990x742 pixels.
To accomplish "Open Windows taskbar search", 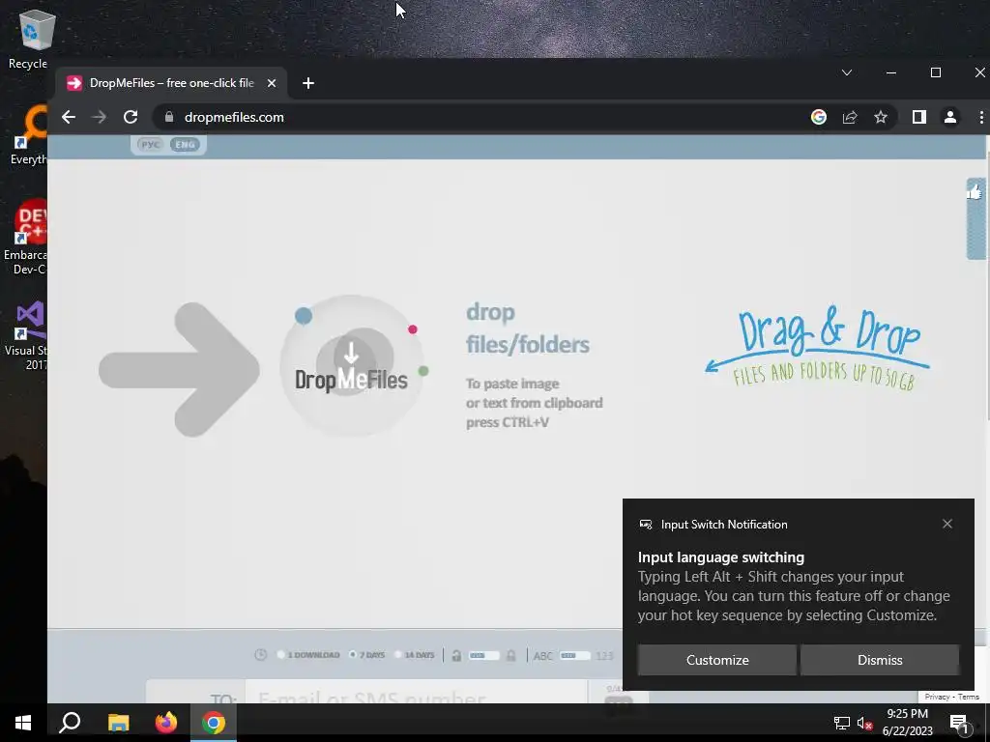I will click(x=70, y=723).
